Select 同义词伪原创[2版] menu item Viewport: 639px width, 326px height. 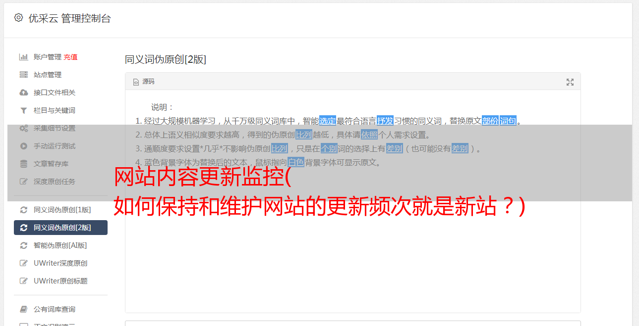(x=60, y=228)
